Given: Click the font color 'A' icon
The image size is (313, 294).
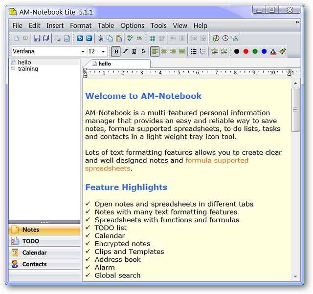Looking at the screenshot, I should point(273,51).
